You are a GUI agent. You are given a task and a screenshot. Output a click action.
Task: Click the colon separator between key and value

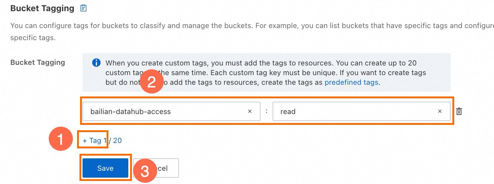[x=267, y=111]
